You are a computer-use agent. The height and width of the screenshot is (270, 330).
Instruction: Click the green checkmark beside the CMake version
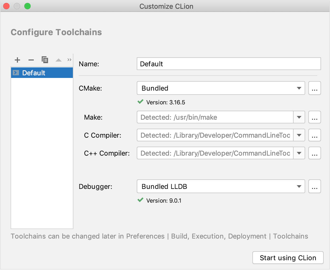point(140,101)
